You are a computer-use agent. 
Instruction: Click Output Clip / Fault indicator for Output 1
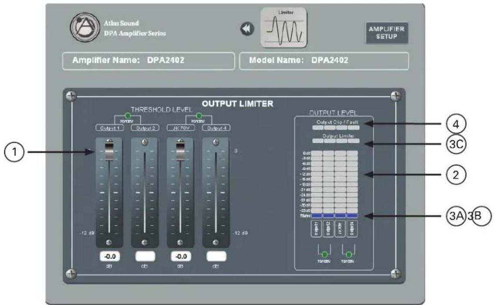coord(318,128)
